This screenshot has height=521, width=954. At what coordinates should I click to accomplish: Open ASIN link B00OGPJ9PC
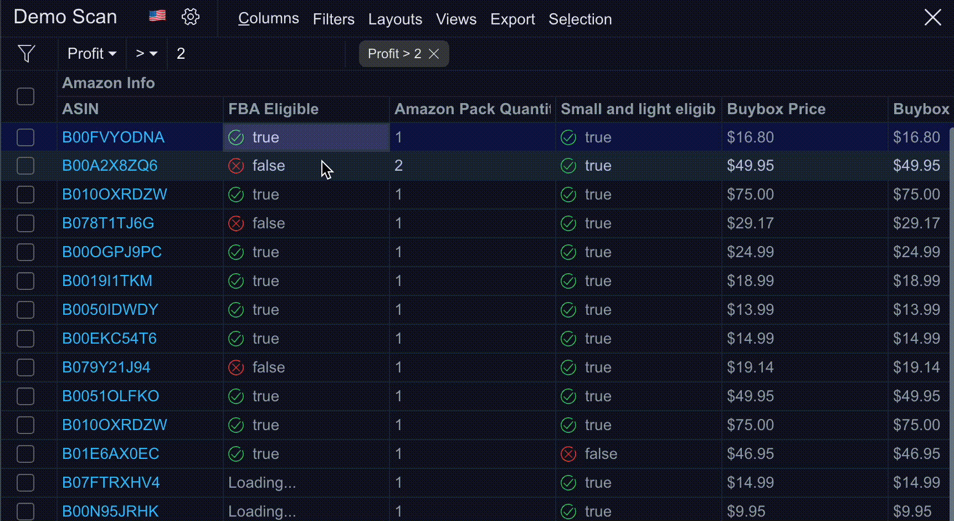tap(112, 252)
